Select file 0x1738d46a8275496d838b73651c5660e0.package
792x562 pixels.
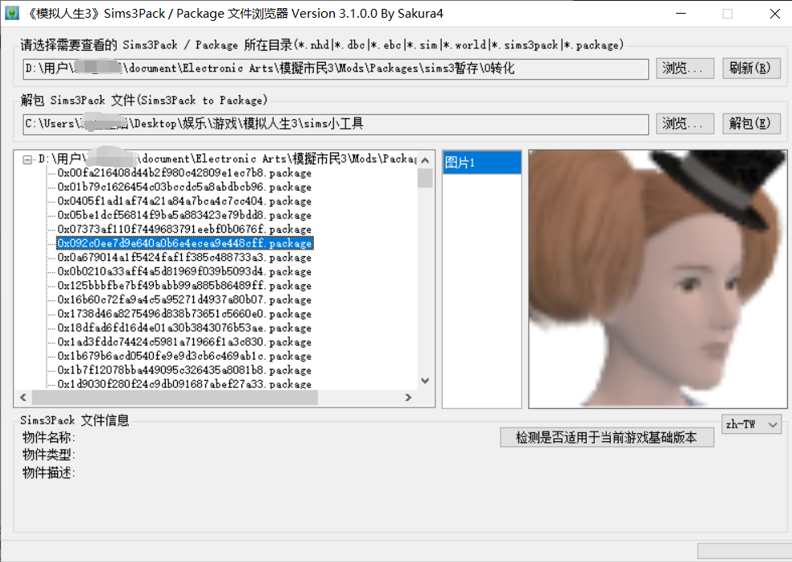coord(184,314)
